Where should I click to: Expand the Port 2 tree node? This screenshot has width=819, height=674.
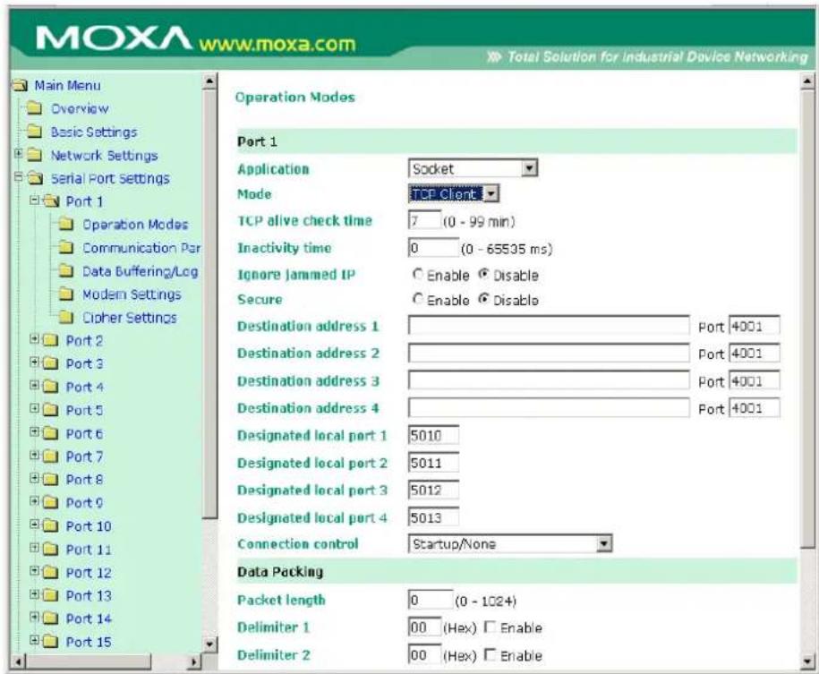[x=35, y=339]
